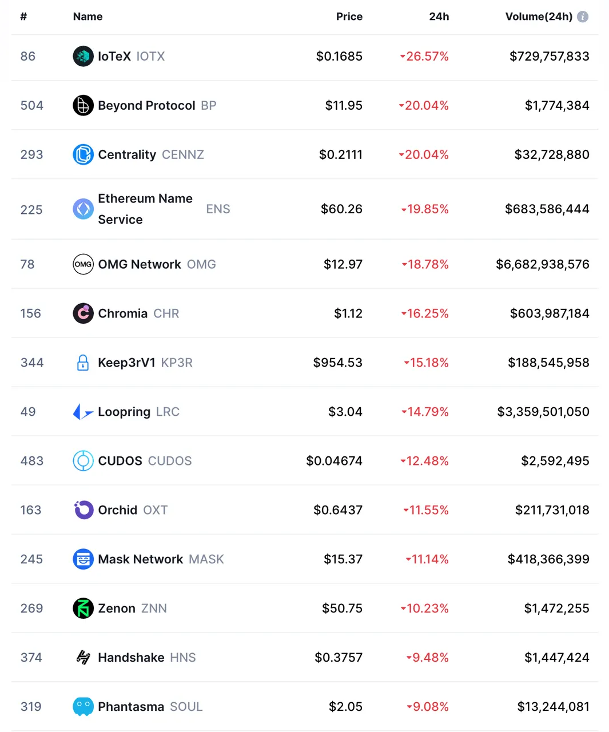Click the IoTeX coin logo
609x732 pixels.
coord(83,56)
